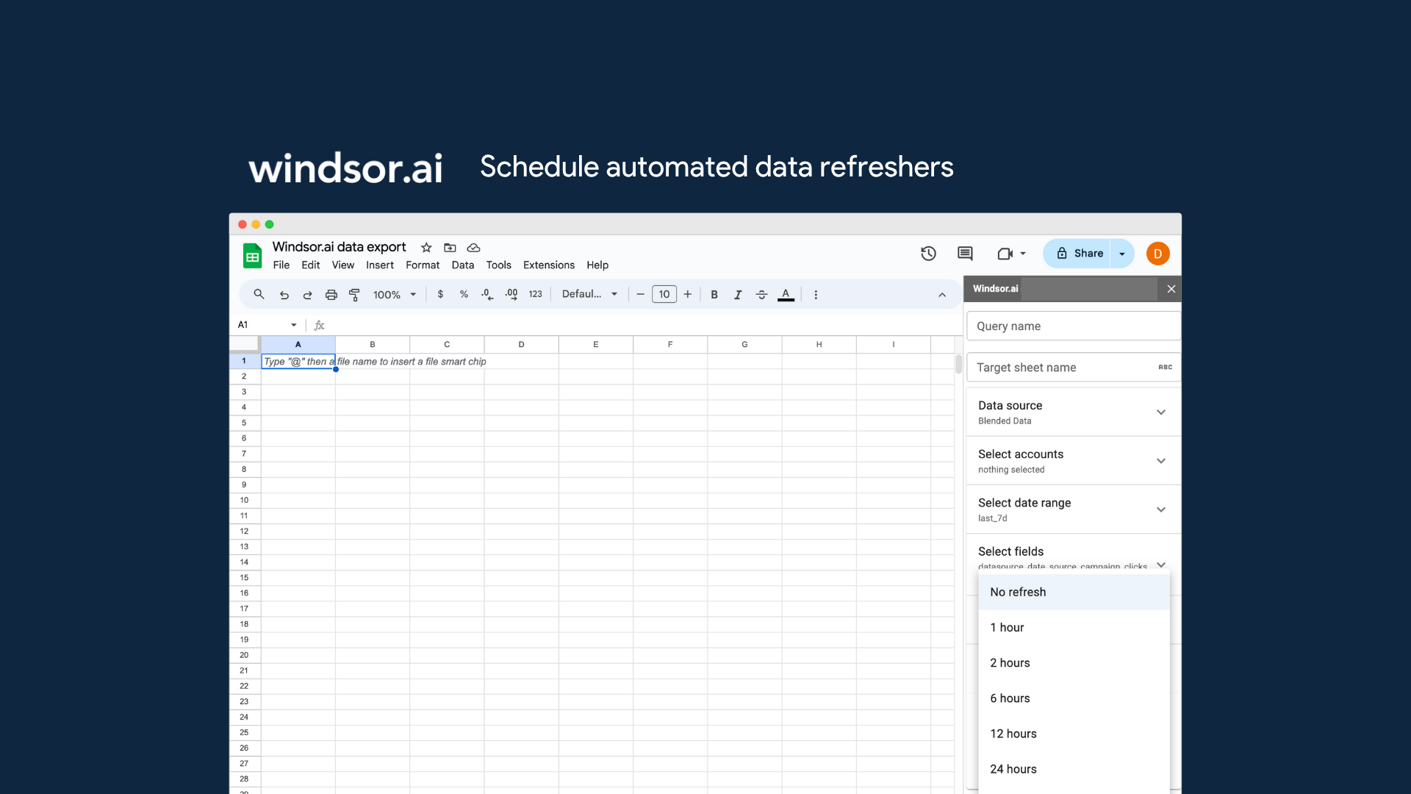The width and height of the screenshot is (1411, 794).
Task: Click the search menus magnifier icon
Action: point(259,294)
